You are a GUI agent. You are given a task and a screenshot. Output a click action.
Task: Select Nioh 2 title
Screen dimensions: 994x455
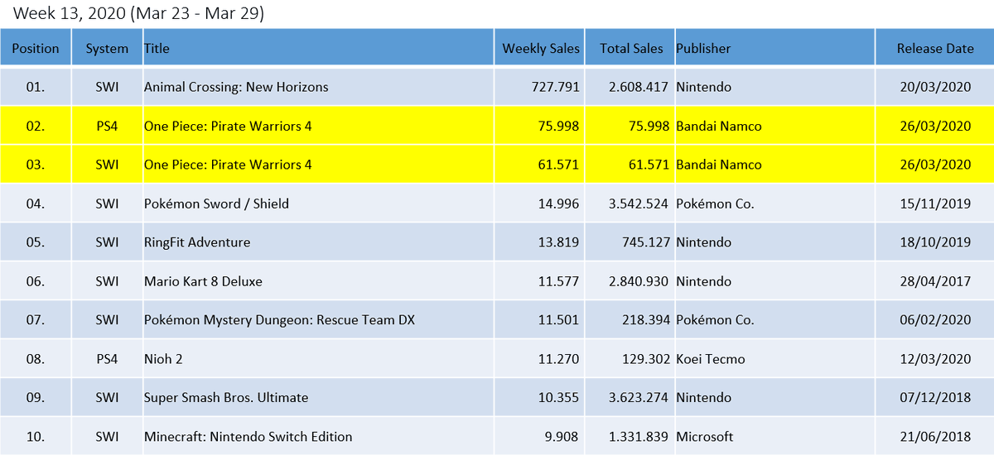tap(163, 359)
